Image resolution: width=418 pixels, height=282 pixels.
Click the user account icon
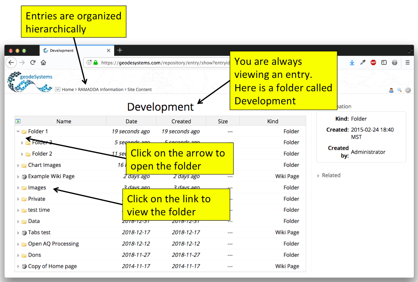click(391, 90)
